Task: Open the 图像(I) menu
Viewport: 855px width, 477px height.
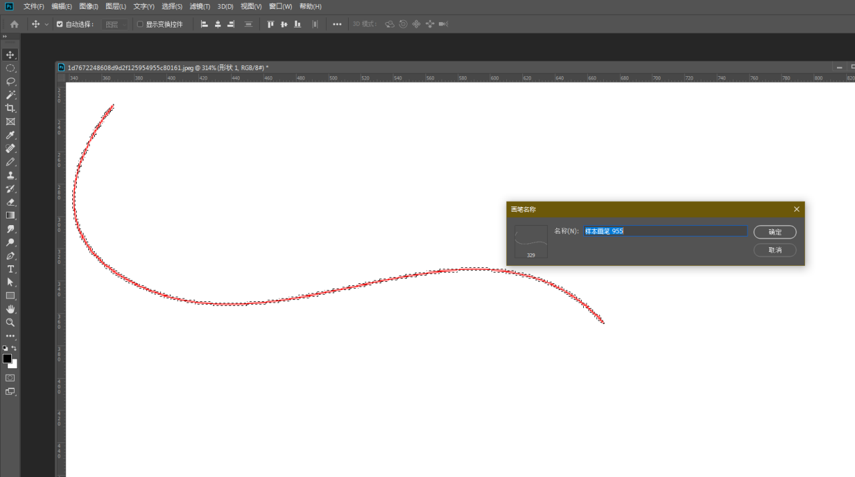Action: (88, 6)
